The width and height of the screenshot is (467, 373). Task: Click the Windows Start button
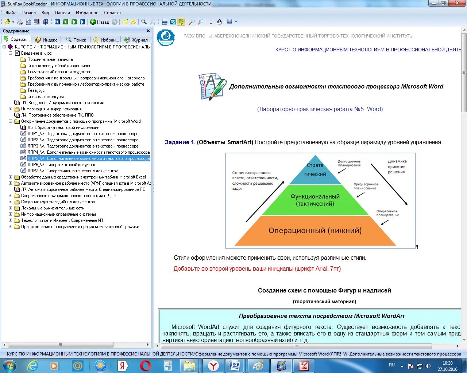tap(9, 366)
